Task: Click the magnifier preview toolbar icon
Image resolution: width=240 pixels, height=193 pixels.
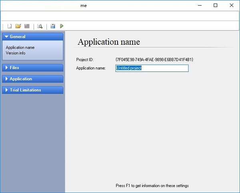Action: (40, 26)
